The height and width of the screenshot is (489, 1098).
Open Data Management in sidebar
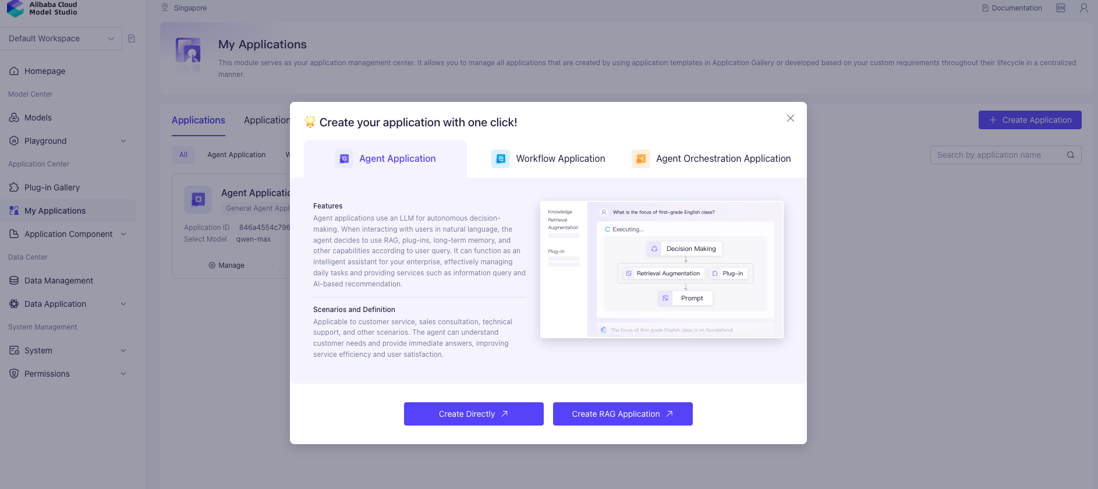click(68, 281)
